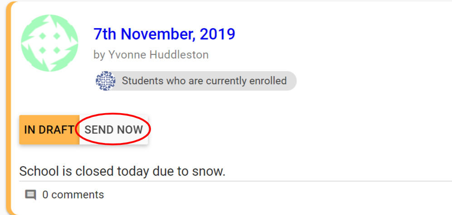Click the word "by" before the author name
Image resolution: width=452 pixels, height=215 pixels.
99,55
